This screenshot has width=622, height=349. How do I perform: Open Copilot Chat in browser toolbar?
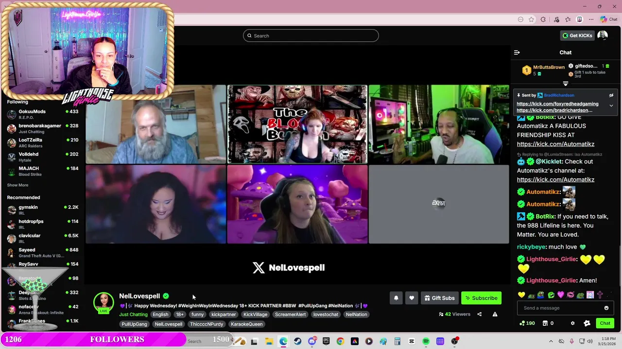point(609,19)
